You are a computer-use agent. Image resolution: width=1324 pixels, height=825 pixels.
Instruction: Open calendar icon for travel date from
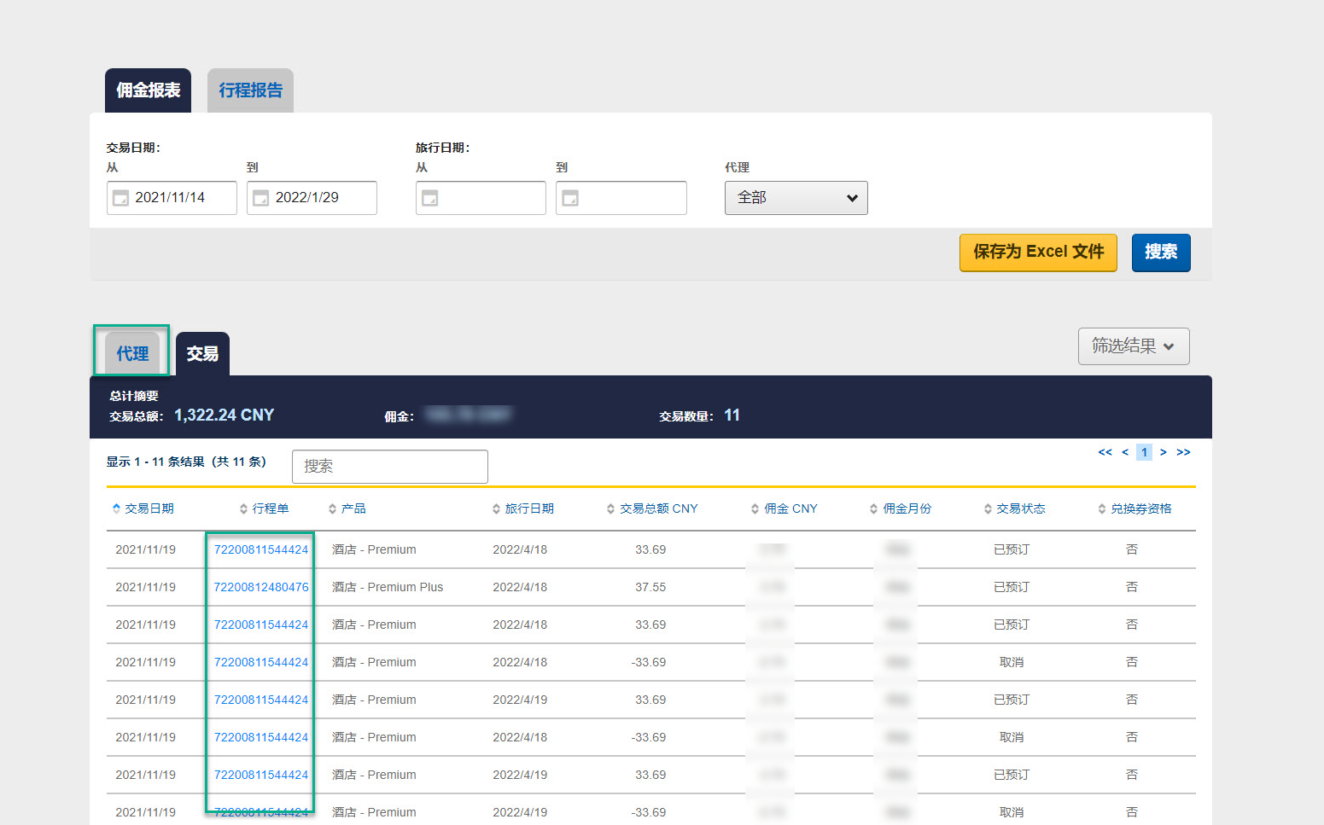[430, 198]
